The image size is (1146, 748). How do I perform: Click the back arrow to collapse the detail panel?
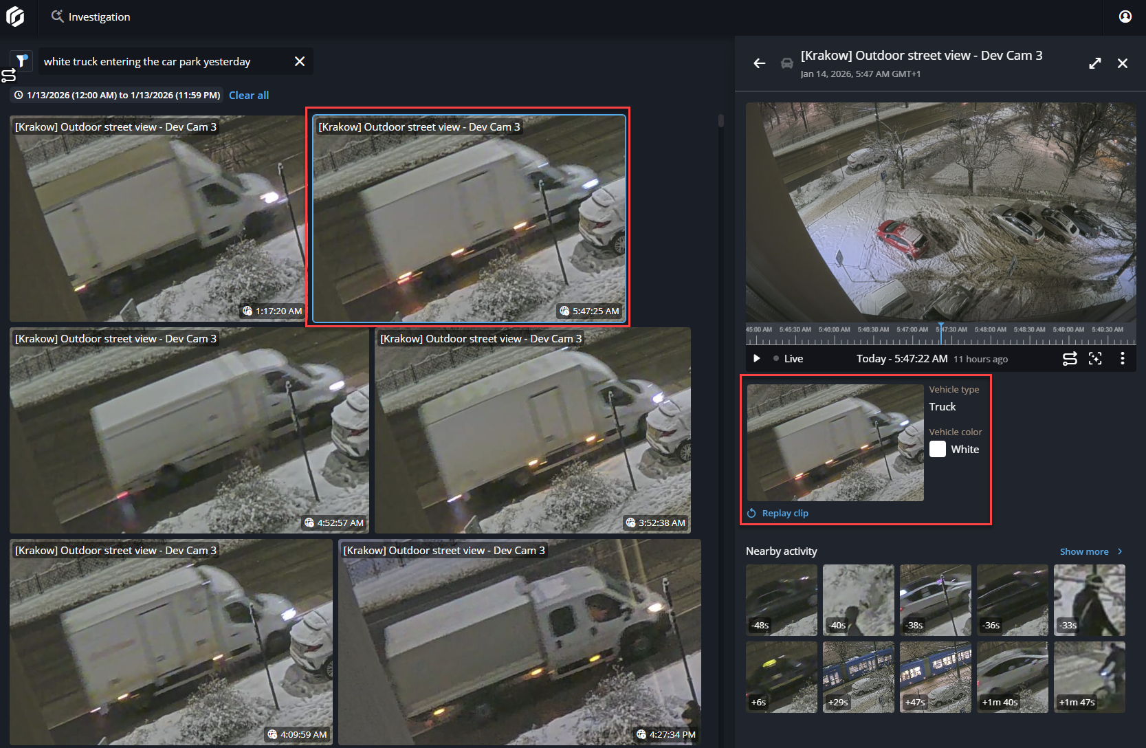pyautogui.click(x=759, y=63)
